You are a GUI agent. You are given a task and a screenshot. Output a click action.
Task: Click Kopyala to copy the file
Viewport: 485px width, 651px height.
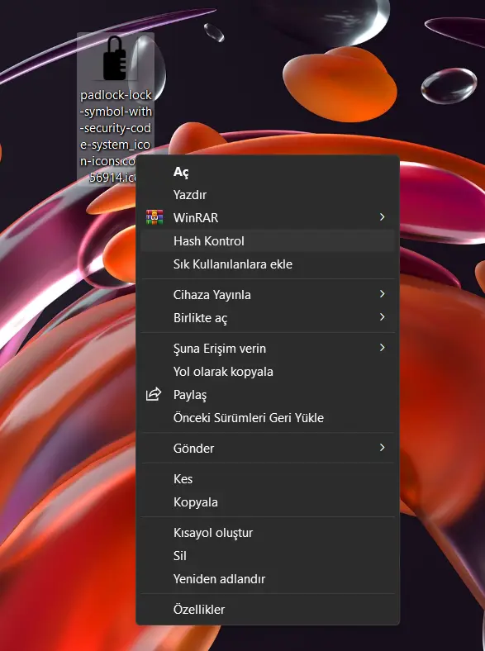click(268, 502)
